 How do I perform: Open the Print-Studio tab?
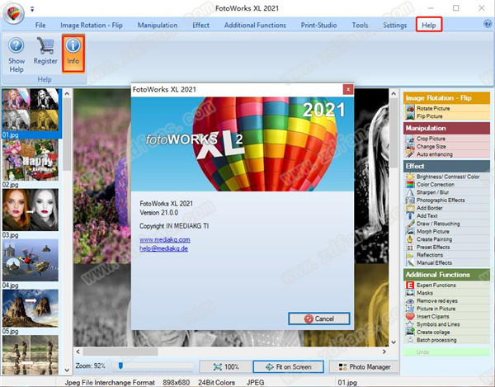point(318,25)
